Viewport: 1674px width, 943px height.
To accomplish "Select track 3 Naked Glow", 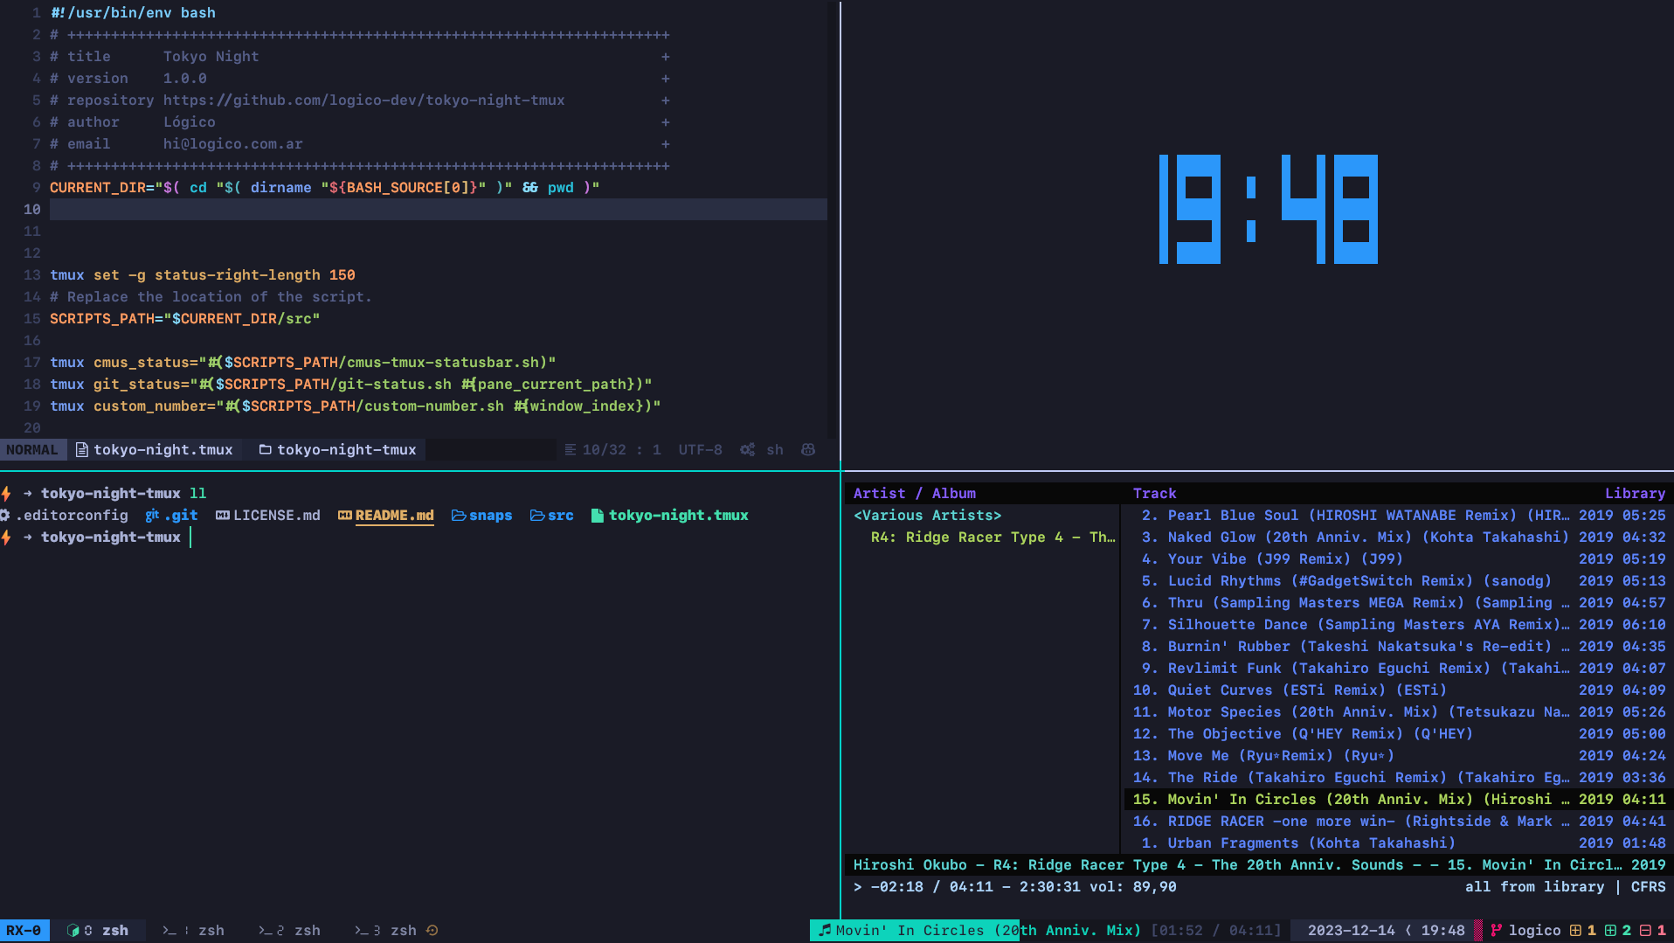I will [x=1397, y=537].
